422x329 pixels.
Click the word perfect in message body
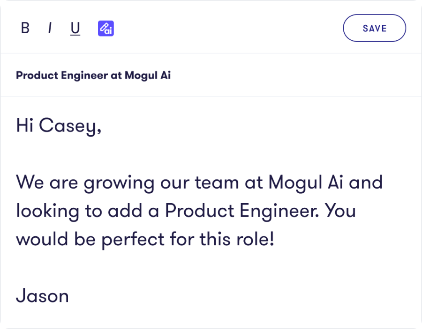pos(133,240)
